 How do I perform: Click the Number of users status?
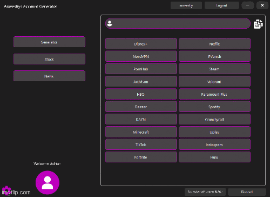(x=205, y=192)
